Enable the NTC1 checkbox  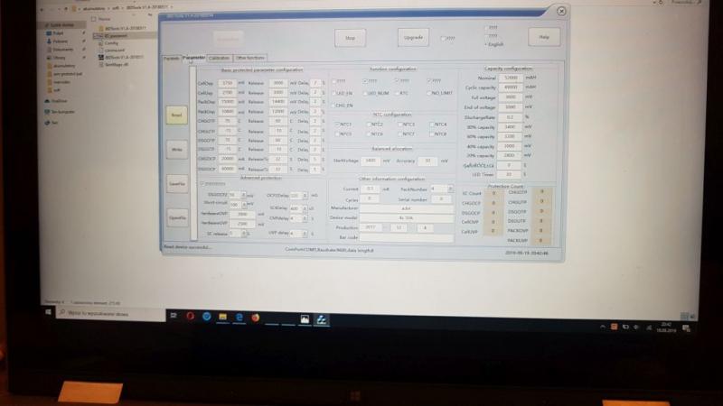coord(337,125)
